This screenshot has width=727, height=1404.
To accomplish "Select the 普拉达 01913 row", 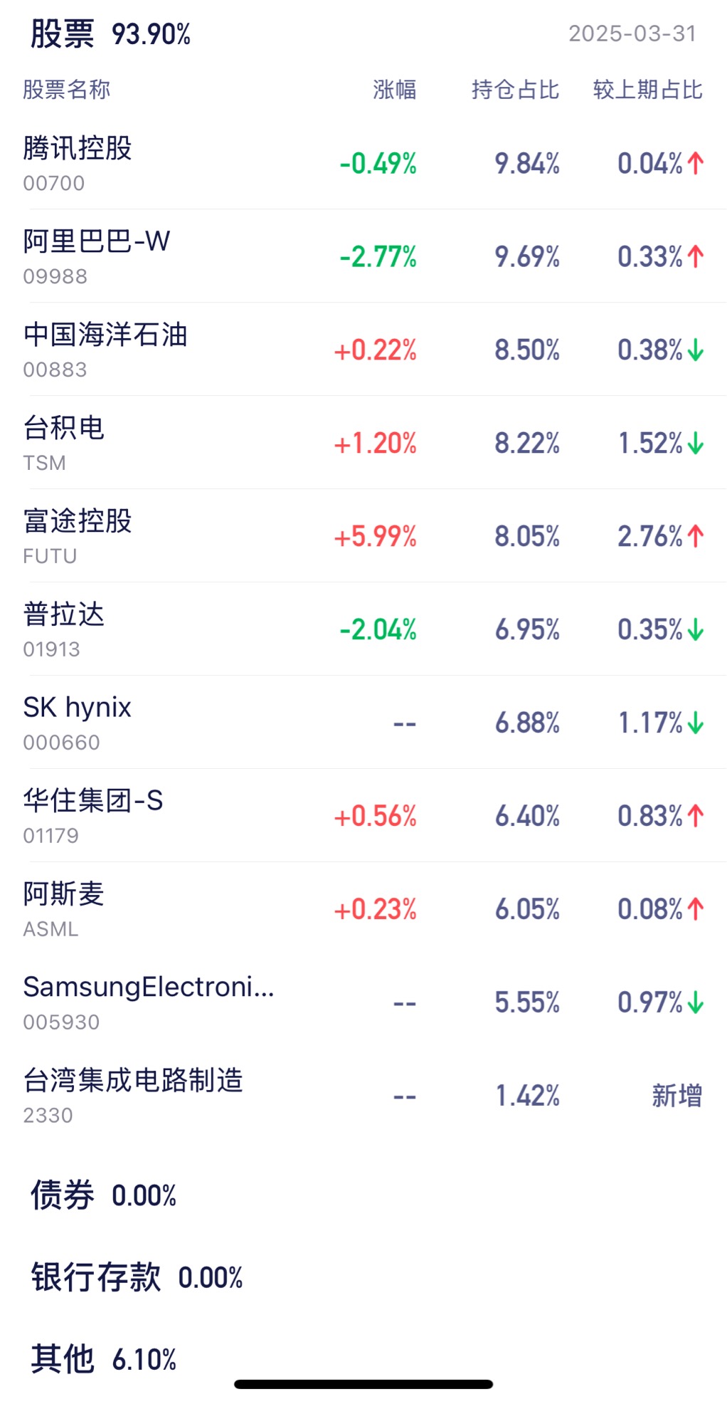I will click(x=363, y=629).
